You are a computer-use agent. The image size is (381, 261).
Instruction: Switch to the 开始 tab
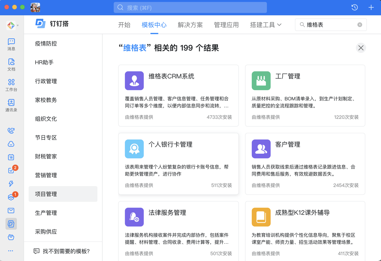[x=124, y=25]
